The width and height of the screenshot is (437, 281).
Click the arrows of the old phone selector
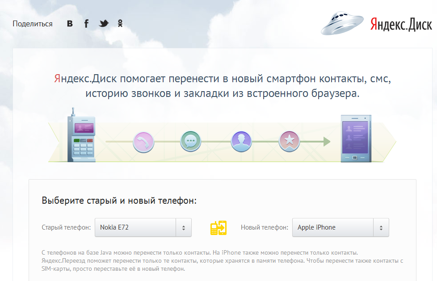click(x=184, y=227)
